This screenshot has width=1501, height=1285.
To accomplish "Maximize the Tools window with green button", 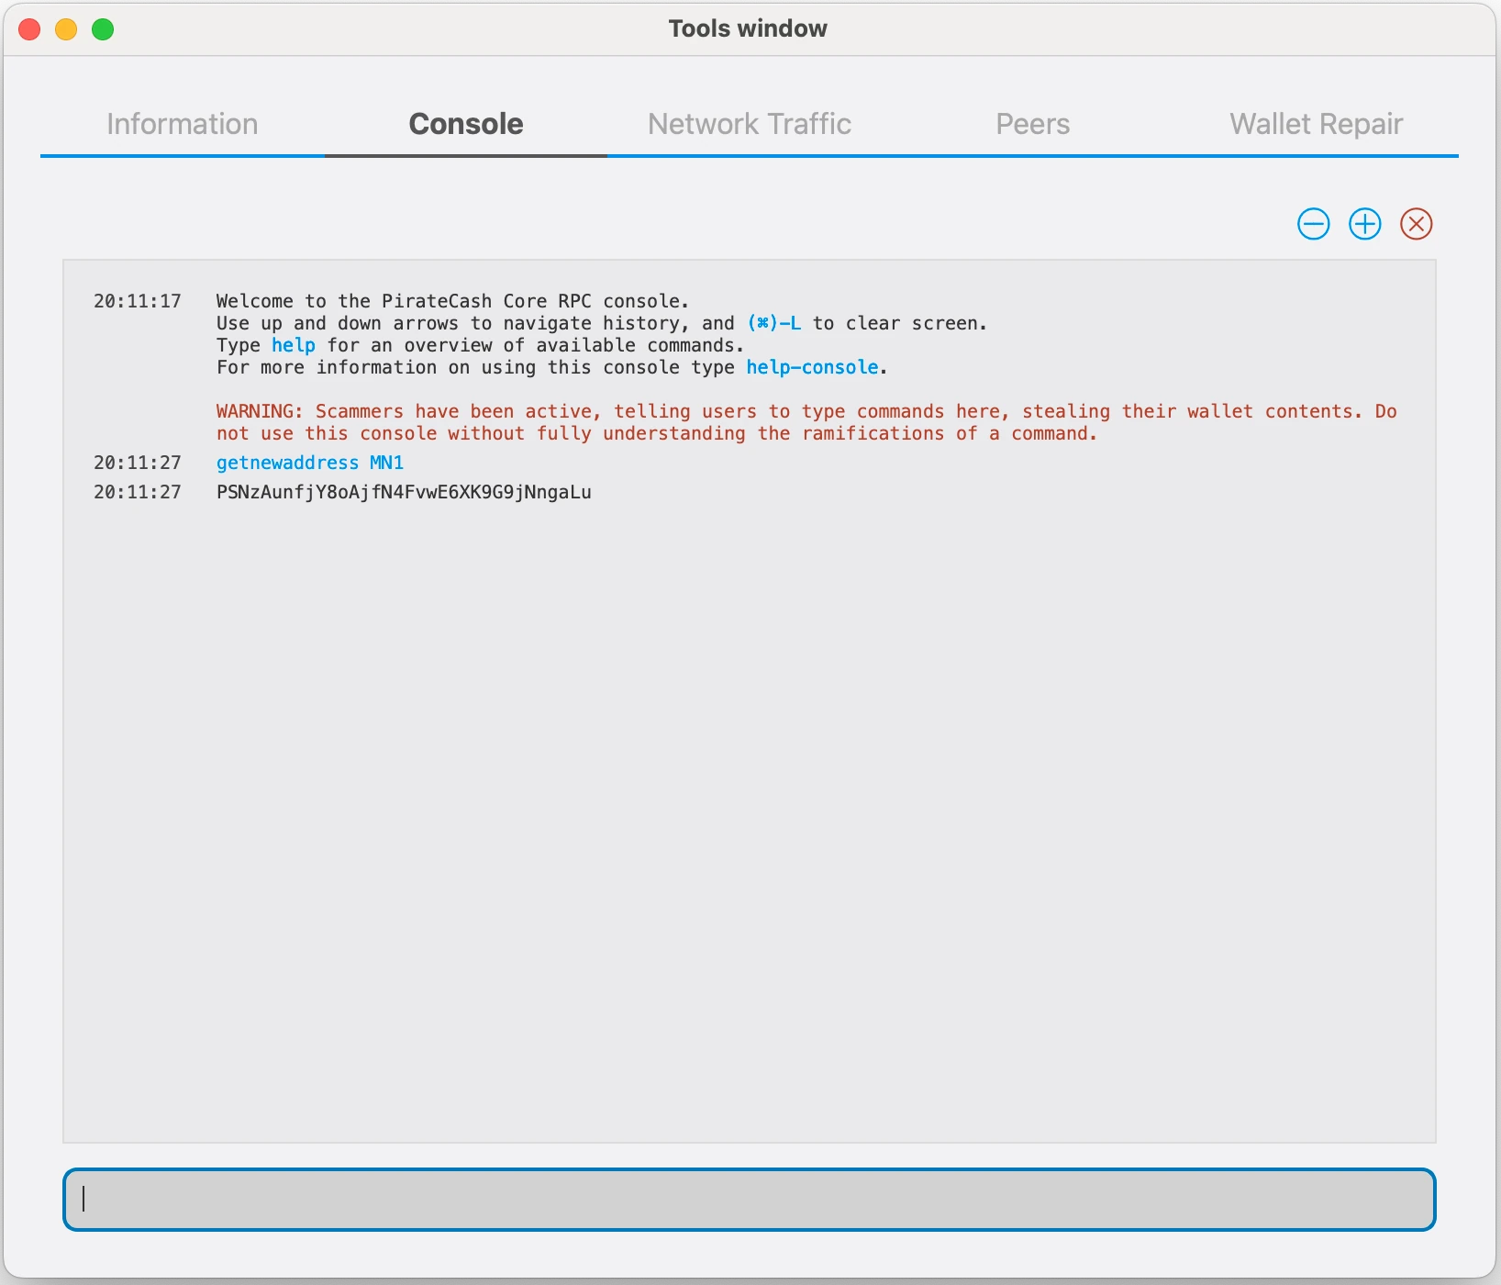I will 103,29.
